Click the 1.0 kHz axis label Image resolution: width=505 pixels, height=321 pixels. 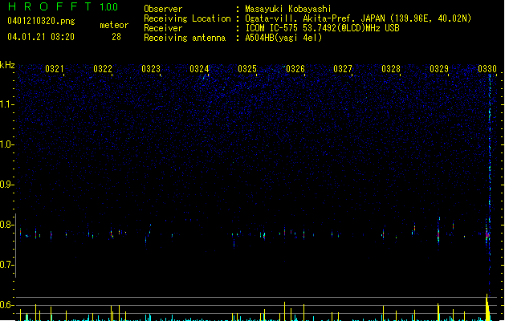(6, 144)
